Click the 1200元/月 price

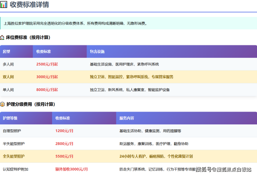pos(64,131)
